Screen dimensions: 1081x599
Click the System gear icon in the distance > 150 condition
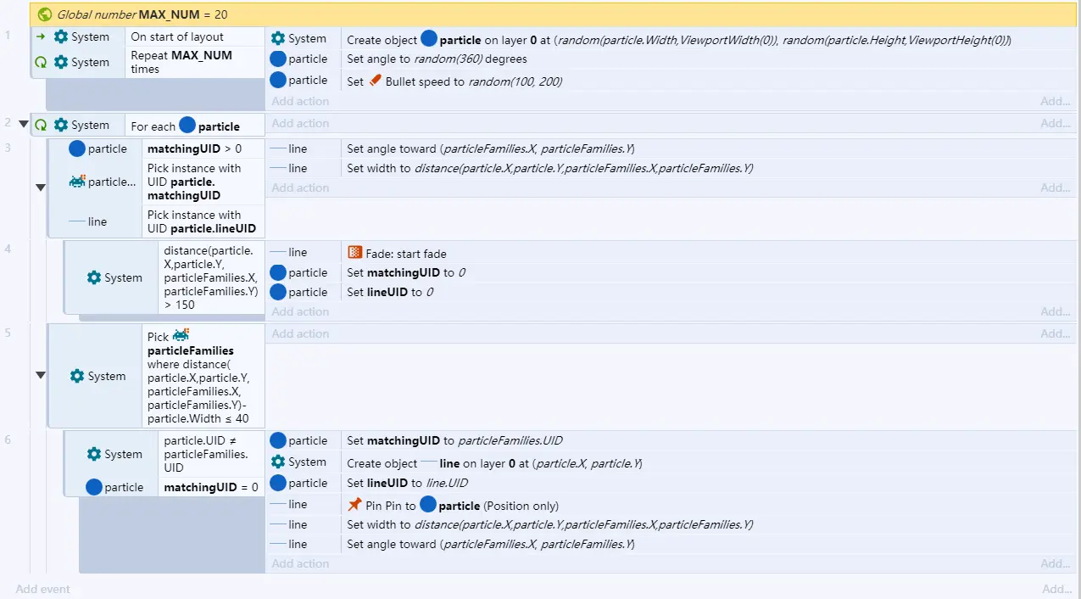(x=94, y=277)
